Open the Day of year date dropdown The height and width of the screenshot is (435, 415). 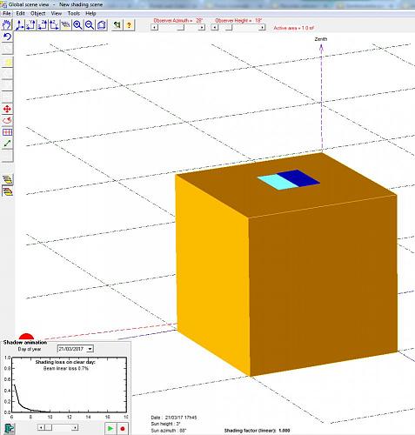click(x=90, y=349)
